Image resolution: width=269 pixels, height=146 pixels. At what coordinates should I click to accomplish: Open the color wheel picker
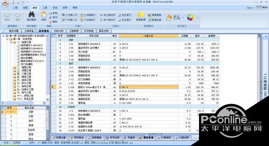click(x=190, y=17)
